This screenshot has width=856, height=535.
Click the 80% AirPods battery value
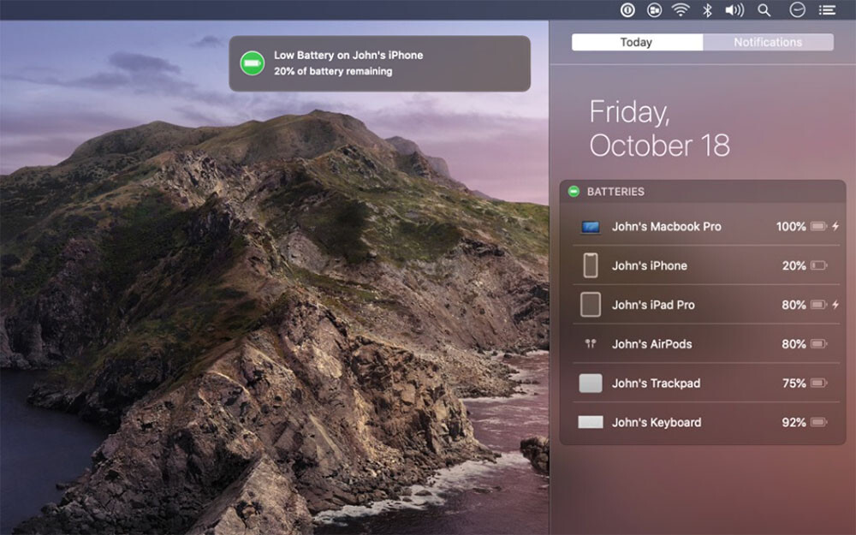click(x=794, y=344)
